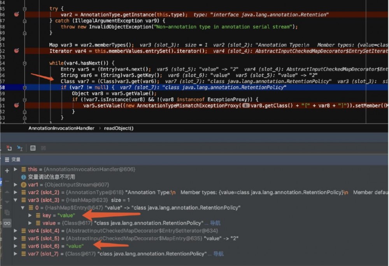Click Class var7 = (Class)var3.get(var6) code

pos(110,81)
